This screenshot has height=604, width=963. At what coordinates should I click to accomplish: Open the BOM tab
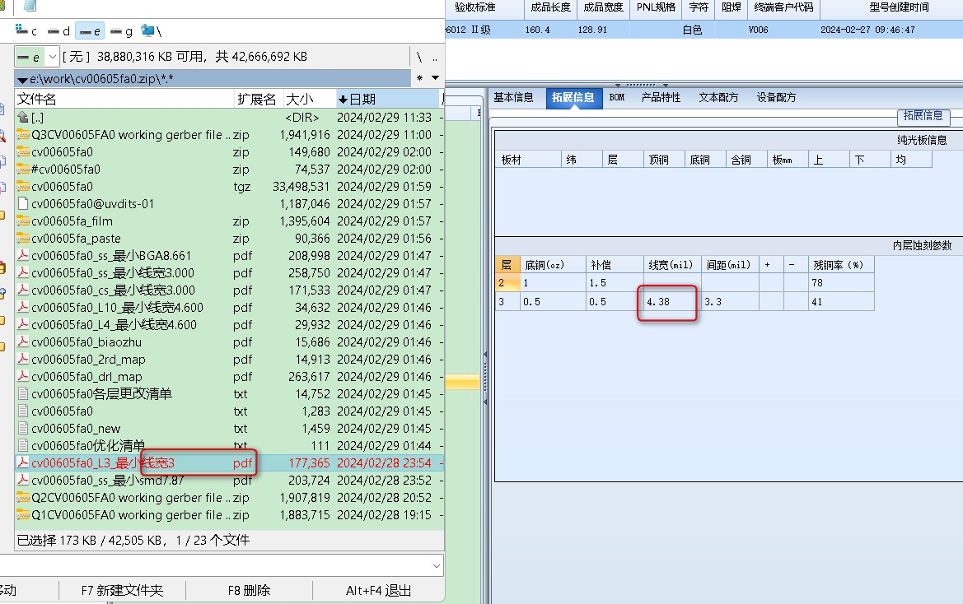click(617, 97)
